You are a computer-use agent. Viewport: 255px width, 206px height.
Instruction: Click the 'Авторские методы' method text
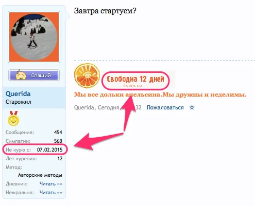pyautogui.click(x=40, y=175)
